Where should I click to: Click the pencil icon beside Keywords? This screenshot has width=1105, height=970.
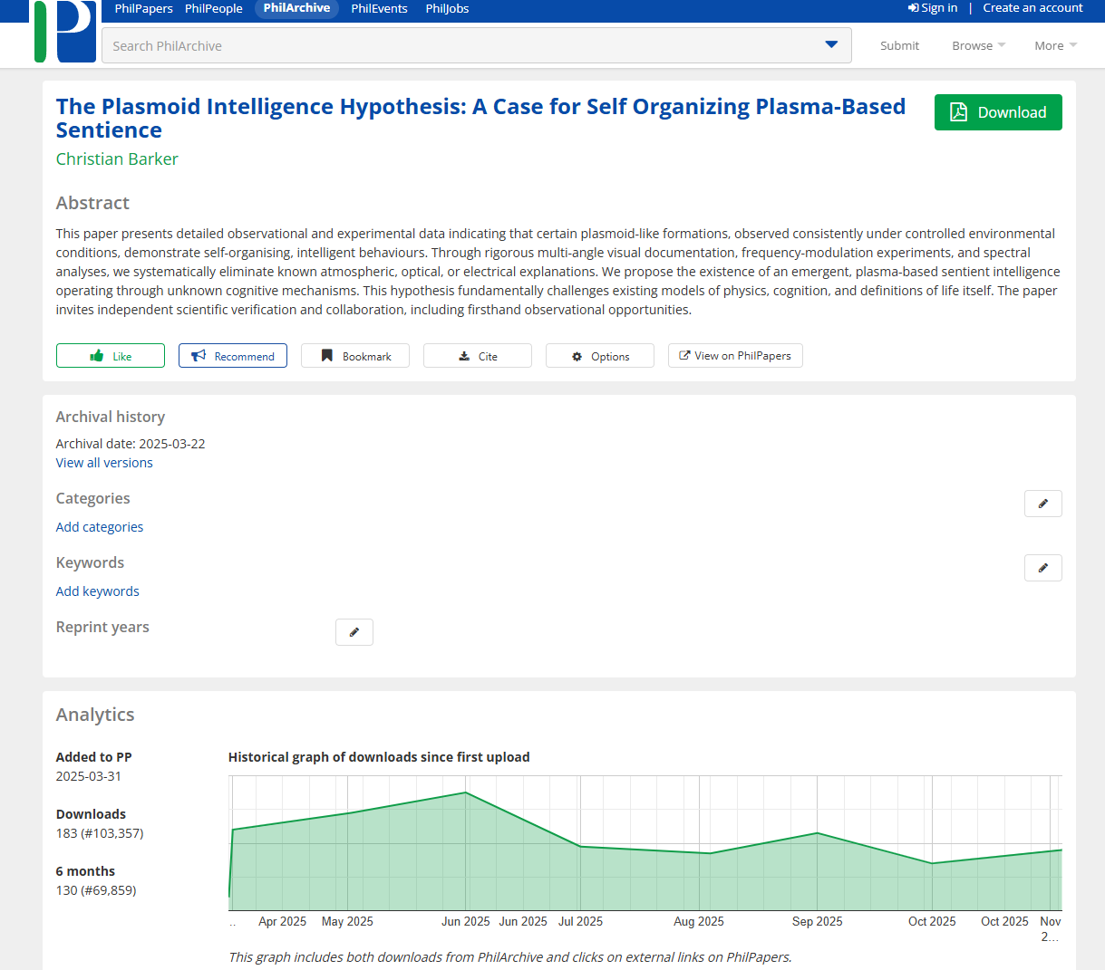click(1042, 568)
